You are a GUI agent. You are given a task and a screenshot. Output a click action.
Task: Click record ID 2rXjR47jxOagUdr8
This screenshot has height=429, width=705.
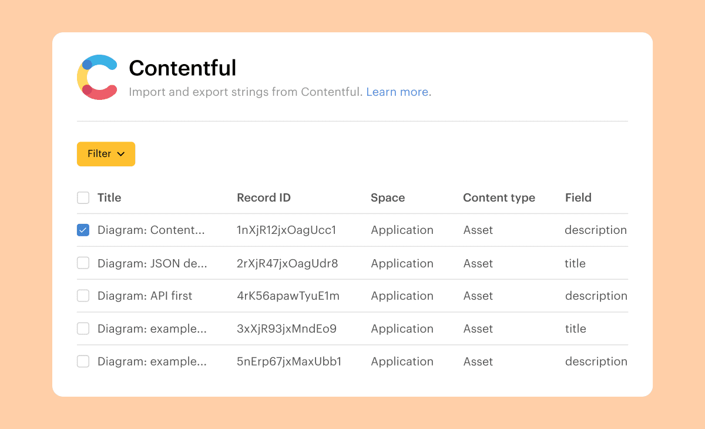287,263
